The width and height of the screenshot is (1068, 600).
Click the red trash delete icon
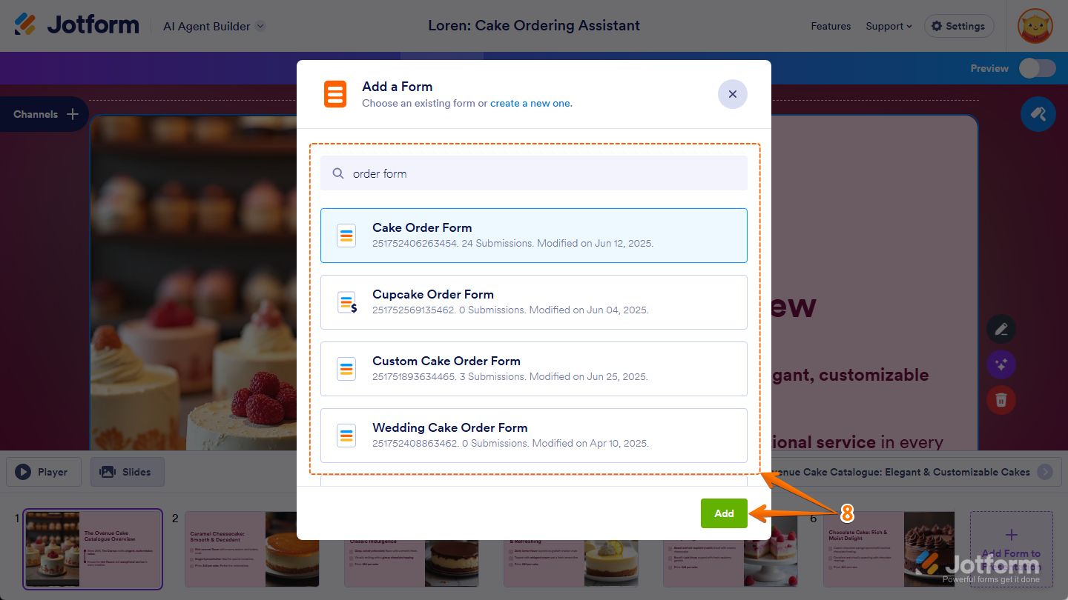click(x=1001, y=400)
